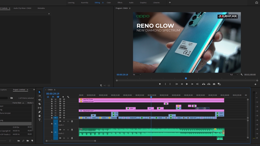Select the Selection tool arrow
Image resolution: width=260 pixels, height=146 pixels.
(x=40, y=92)
